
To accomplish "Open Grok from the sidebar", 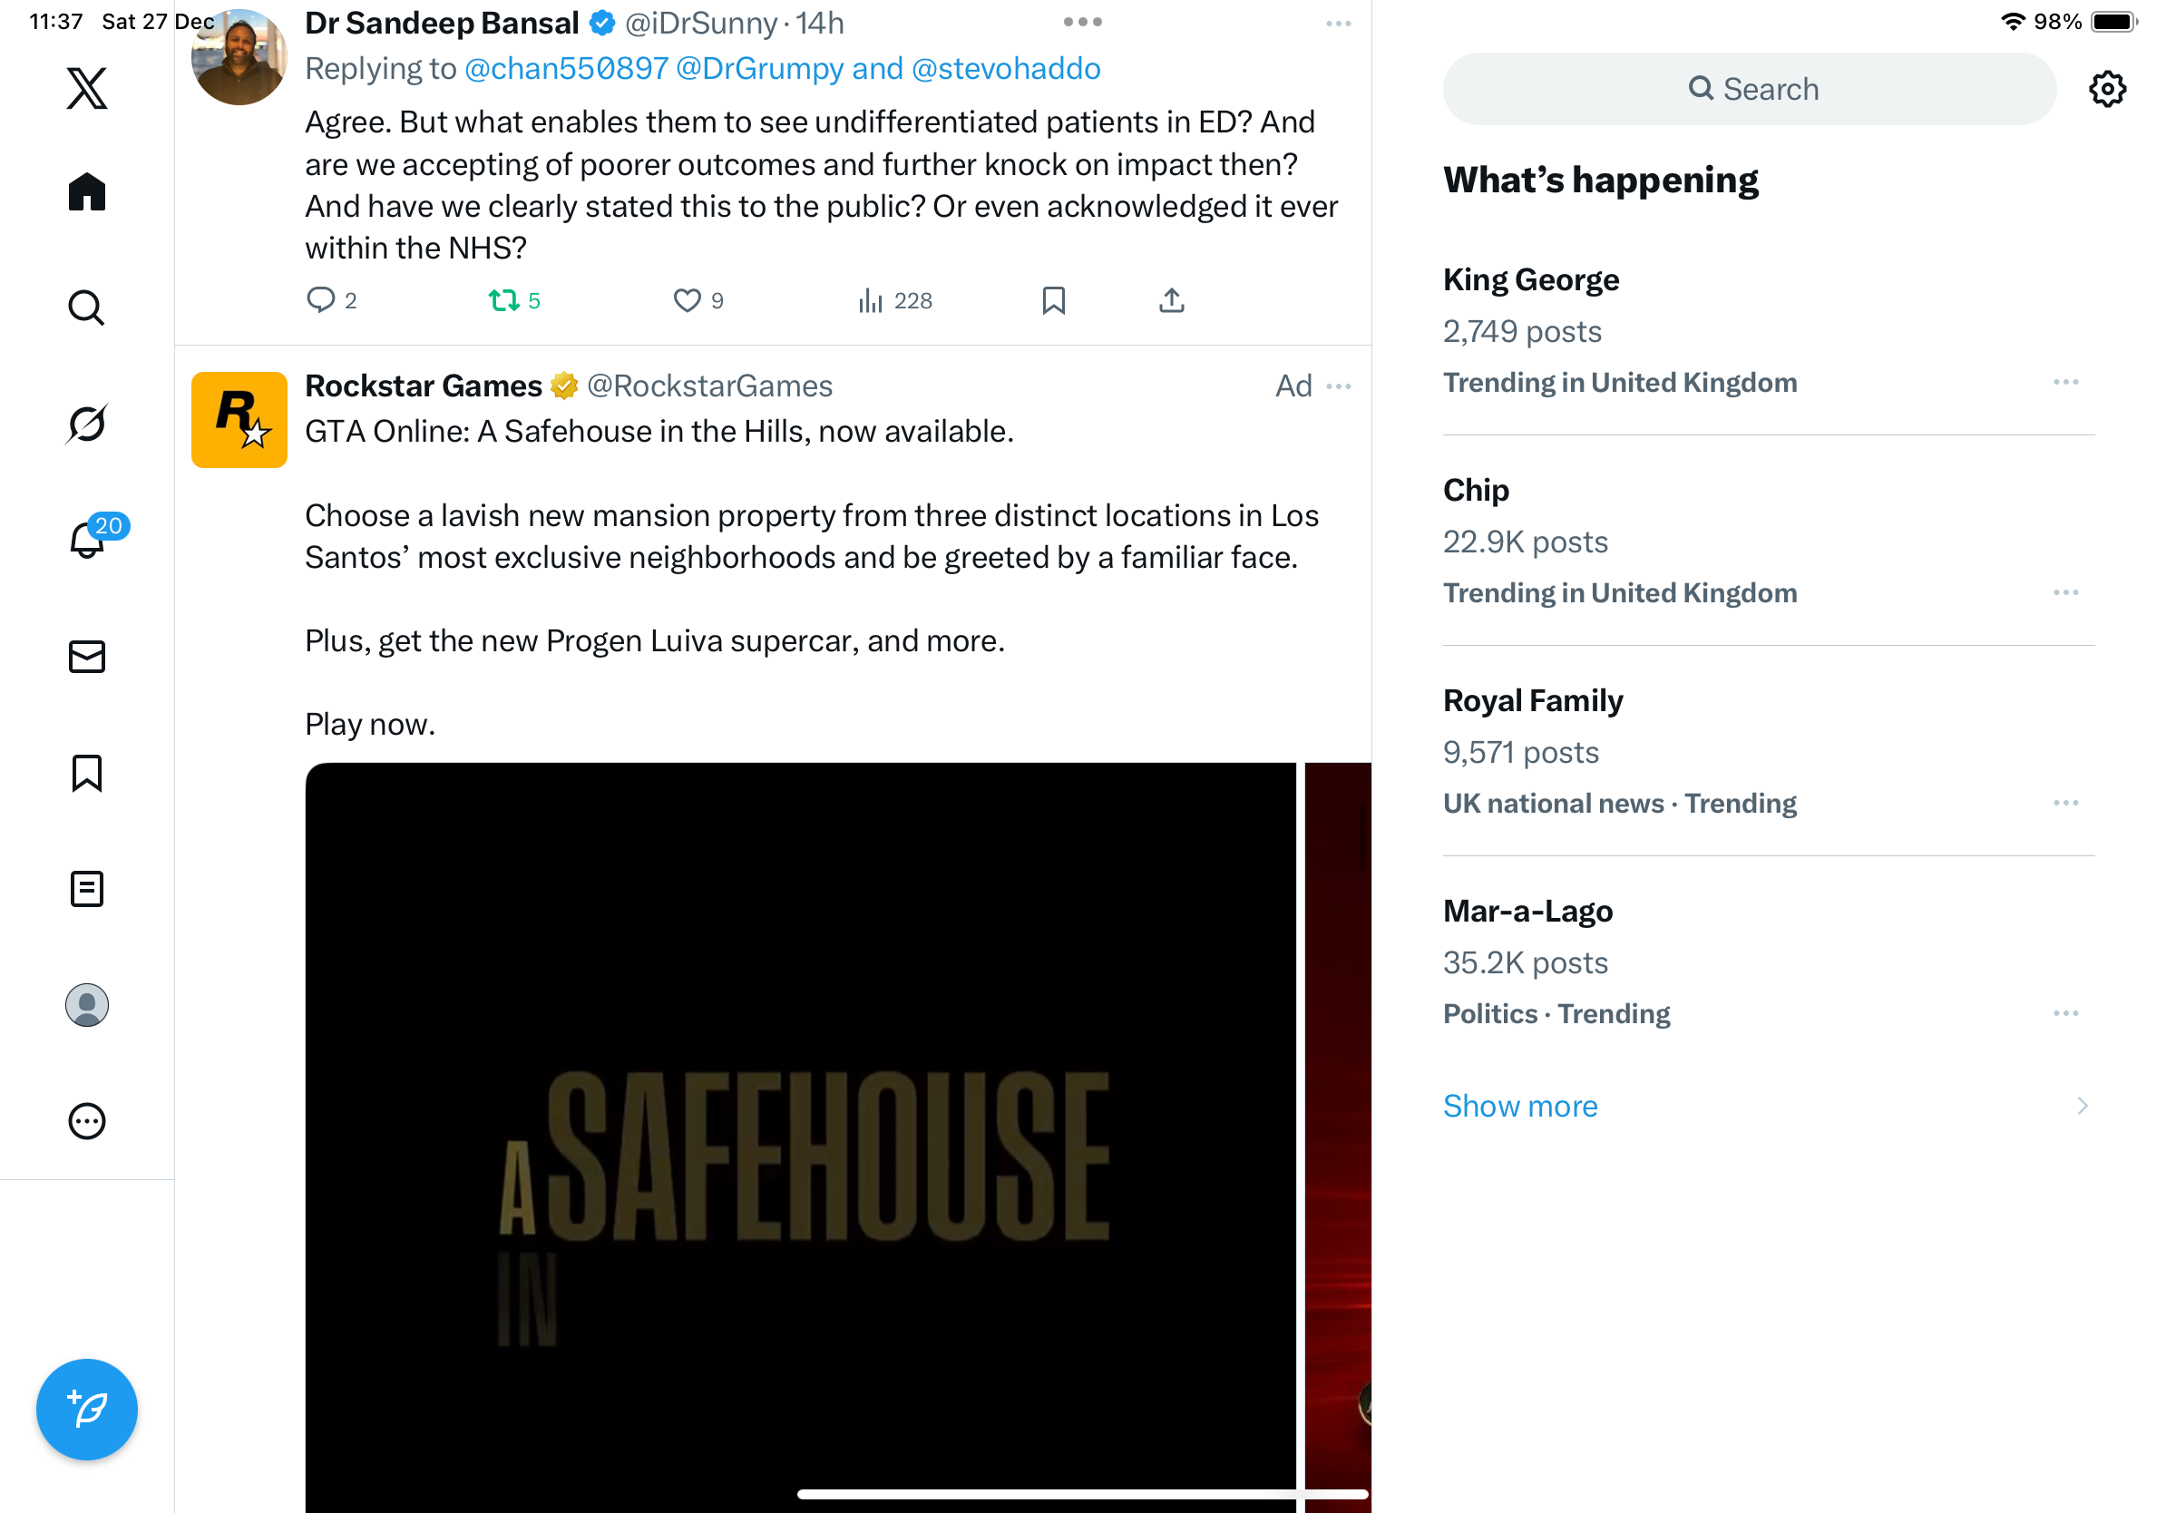I will tap(87, 425).
